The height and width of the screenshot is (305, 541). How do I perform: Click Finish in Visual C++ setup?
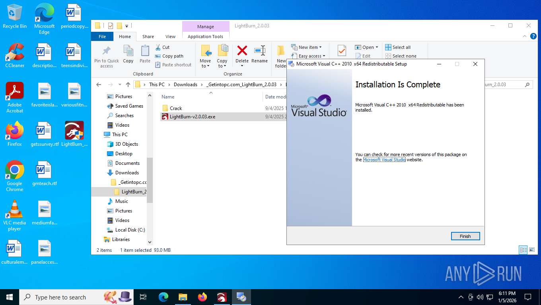[465, 236]
